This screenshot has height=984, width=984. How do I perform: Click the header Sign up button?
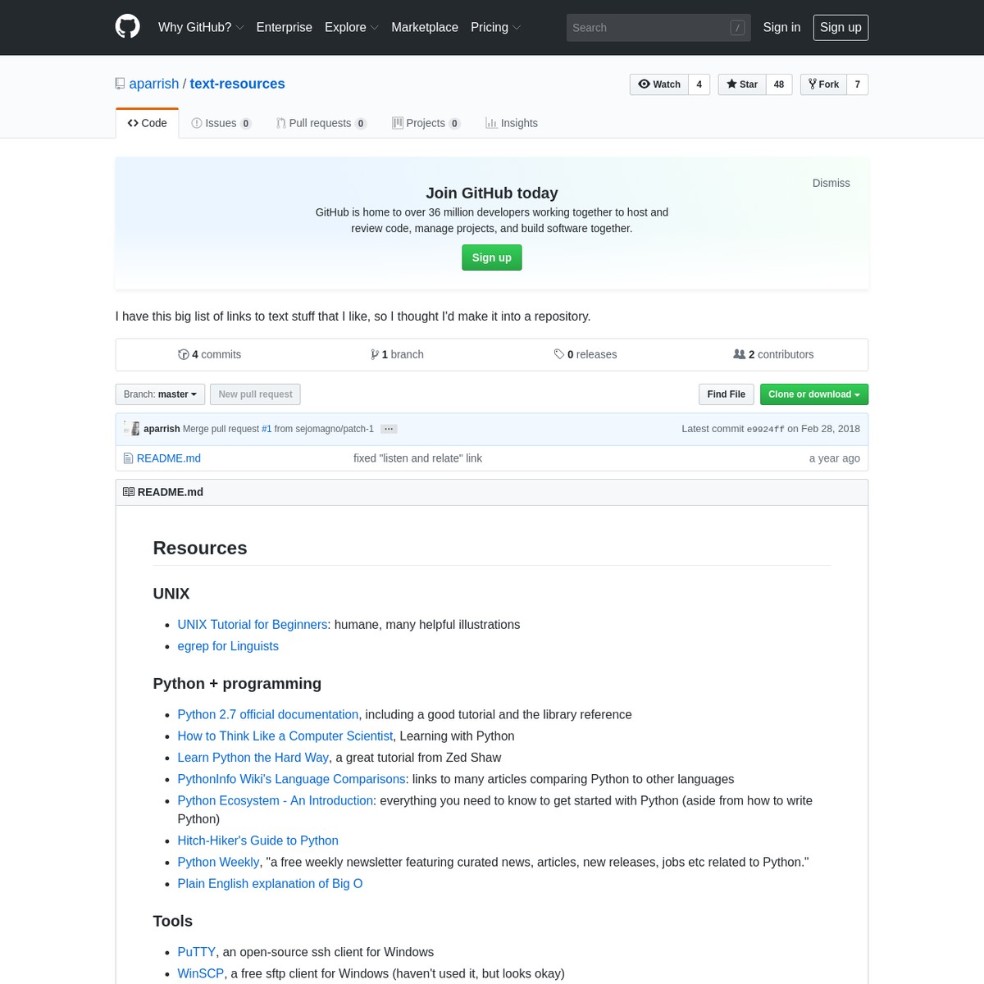(840, 27)
